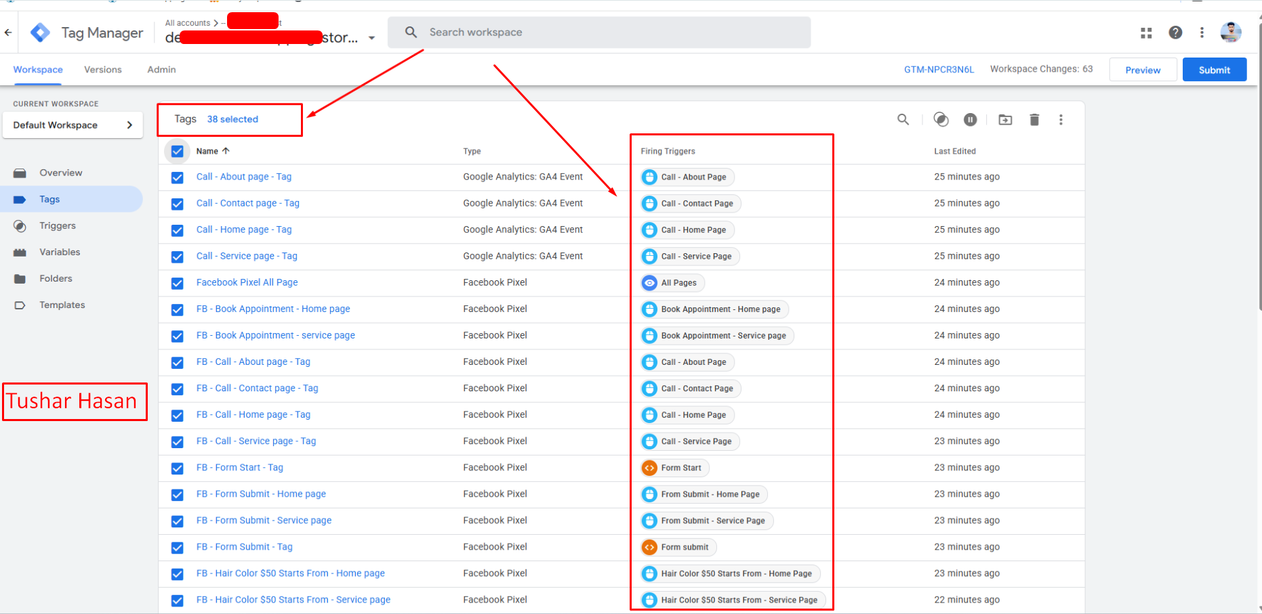Delete the selected tags

pyautogui.click(x=1034, y=119)
